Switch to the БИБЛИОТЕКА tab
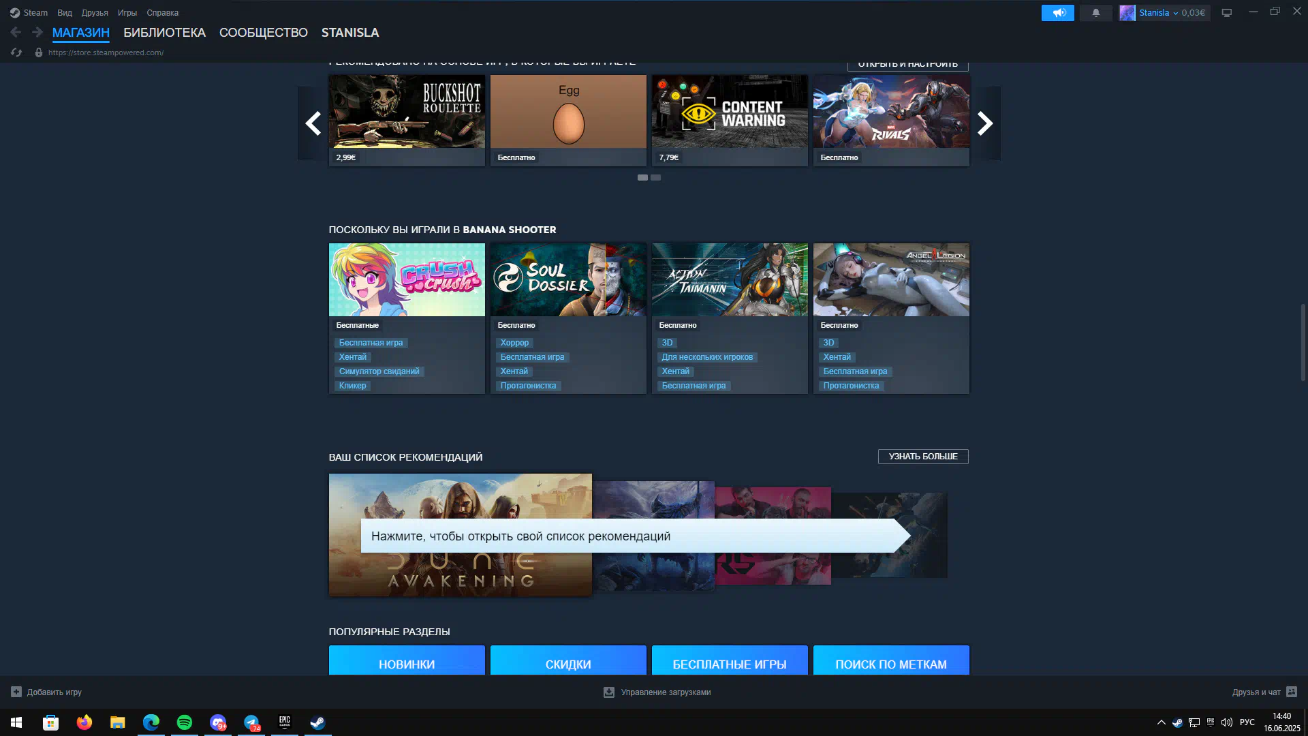This screenshot has width=1308, height=736. click(164, 33)
